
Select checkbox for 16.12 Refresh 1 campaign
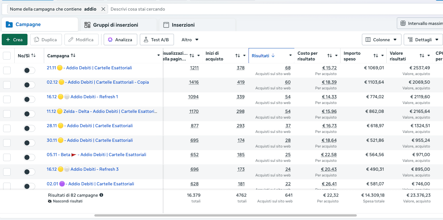[7, 99]
